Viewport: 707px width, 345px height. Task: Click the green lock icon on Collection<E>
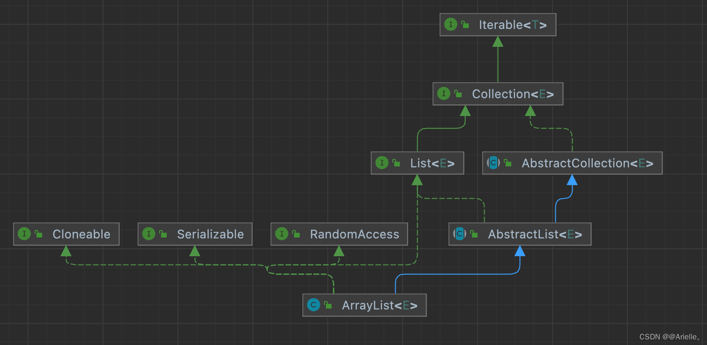point(458,94)
